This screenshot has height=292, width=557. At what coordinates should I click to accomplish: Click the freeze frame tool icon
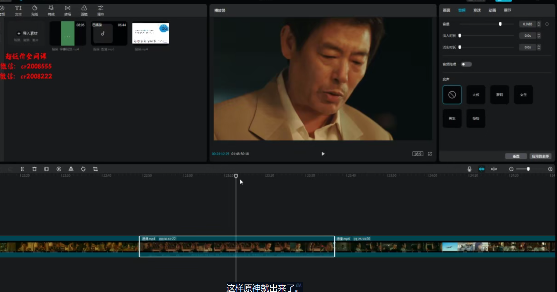pos(47,169)
